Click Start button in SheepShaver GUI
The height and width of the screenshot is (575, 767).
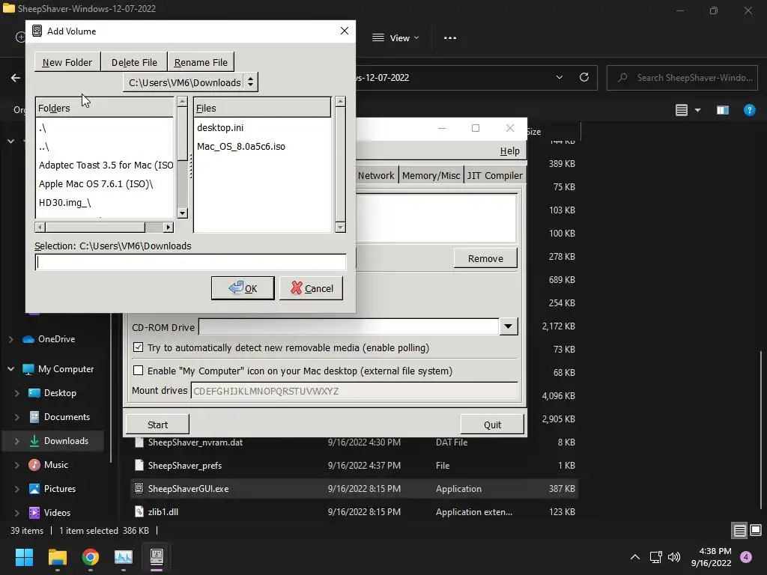[x=157, y=425]
